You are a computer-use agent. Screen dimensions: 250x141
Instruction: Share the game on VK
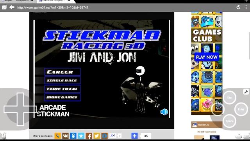65,136
